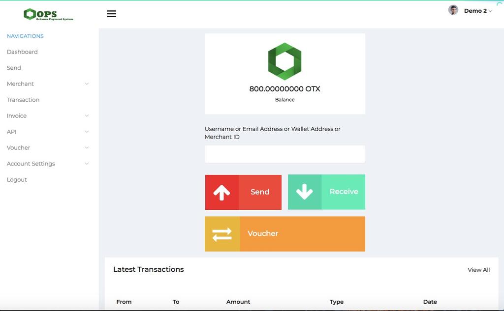
Task: Click the orange Voucher button
Action: (285, 234)
